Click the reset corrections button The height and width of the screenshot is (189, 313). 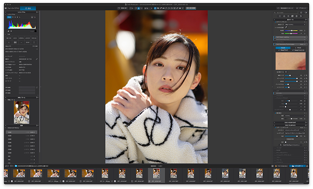285,8
